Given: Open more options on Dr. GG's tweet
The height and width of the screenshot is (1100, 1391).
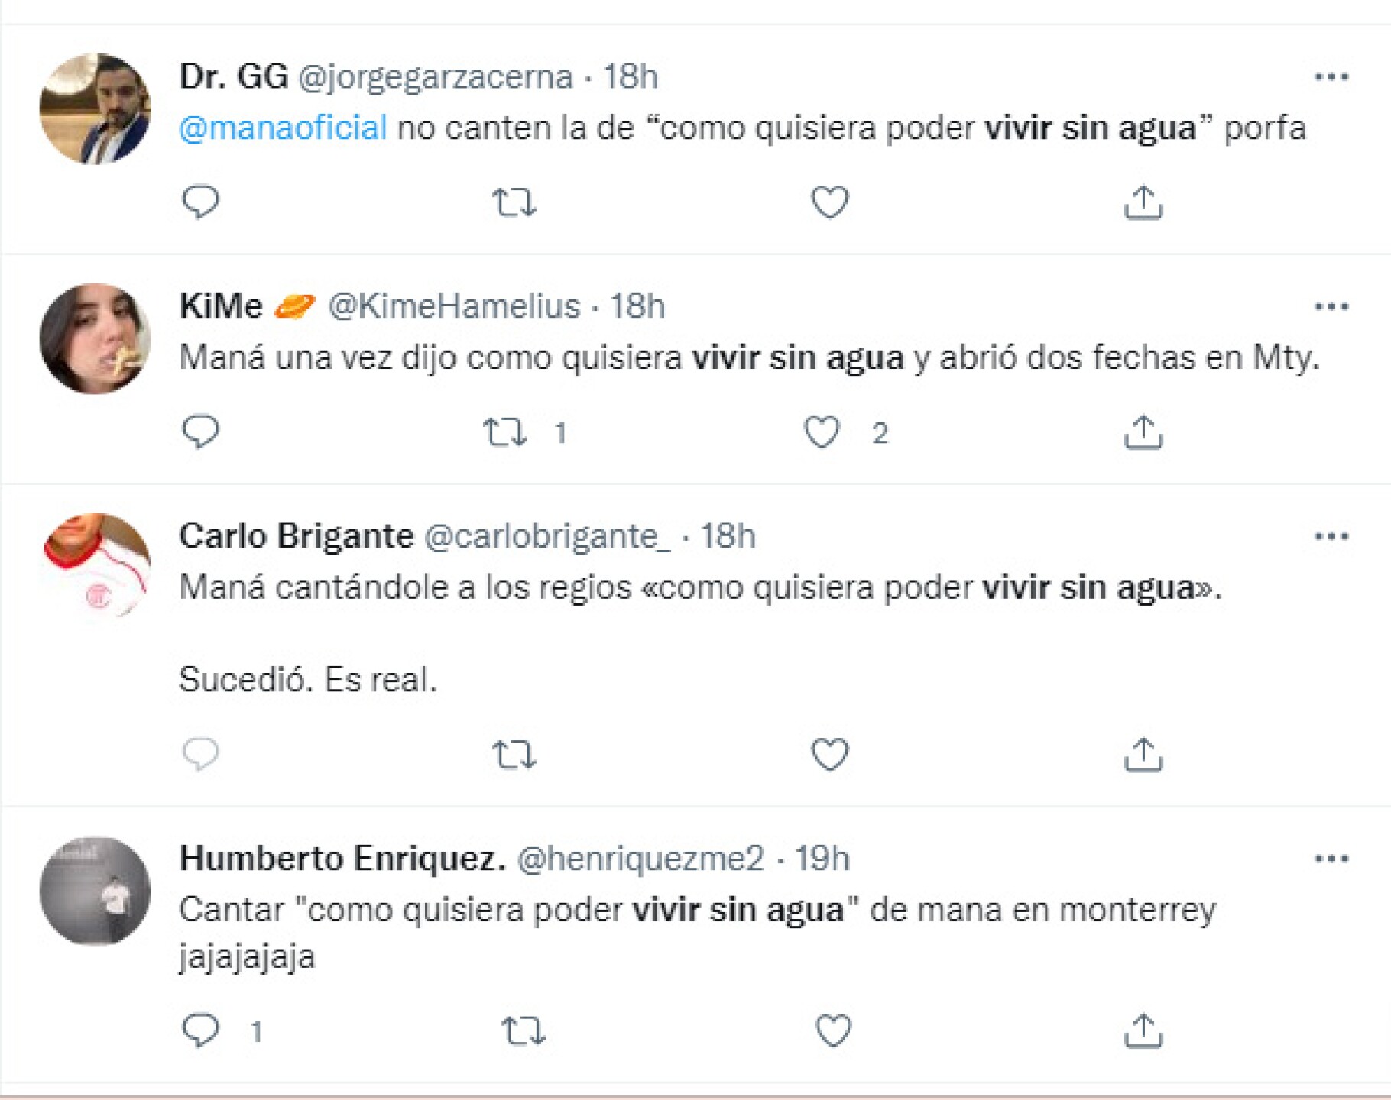Looking at the screenshot, I should pyautogui.click(x=1331, y=77).
